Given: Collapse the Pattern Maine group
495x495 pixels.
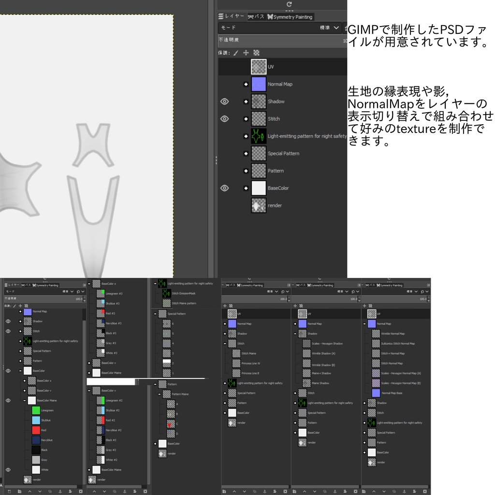Looking at the screenshot, I should pos(160,394).
